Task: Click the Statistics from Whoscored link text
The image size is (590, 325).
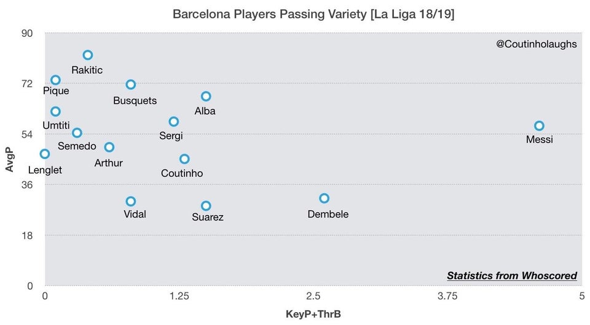Action: tap(512, 276)
